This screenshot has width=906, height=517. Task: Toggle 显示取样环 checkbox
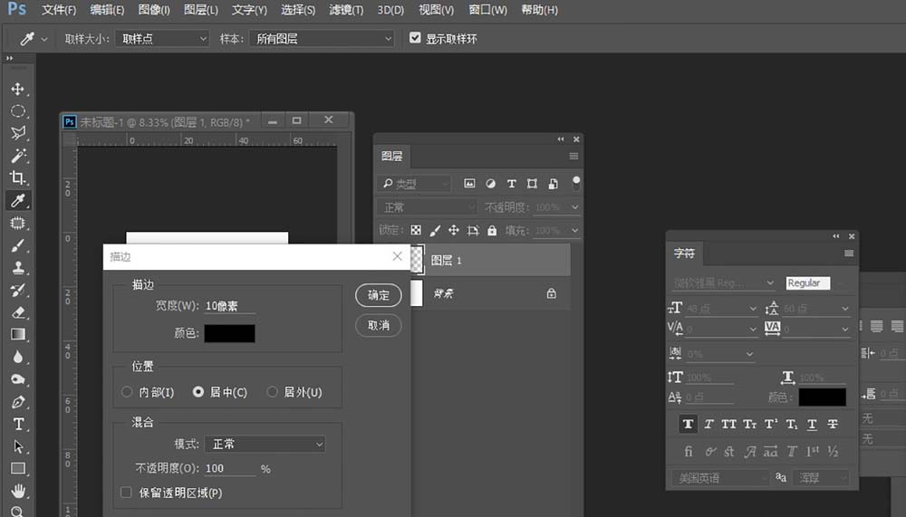(415, 38)
